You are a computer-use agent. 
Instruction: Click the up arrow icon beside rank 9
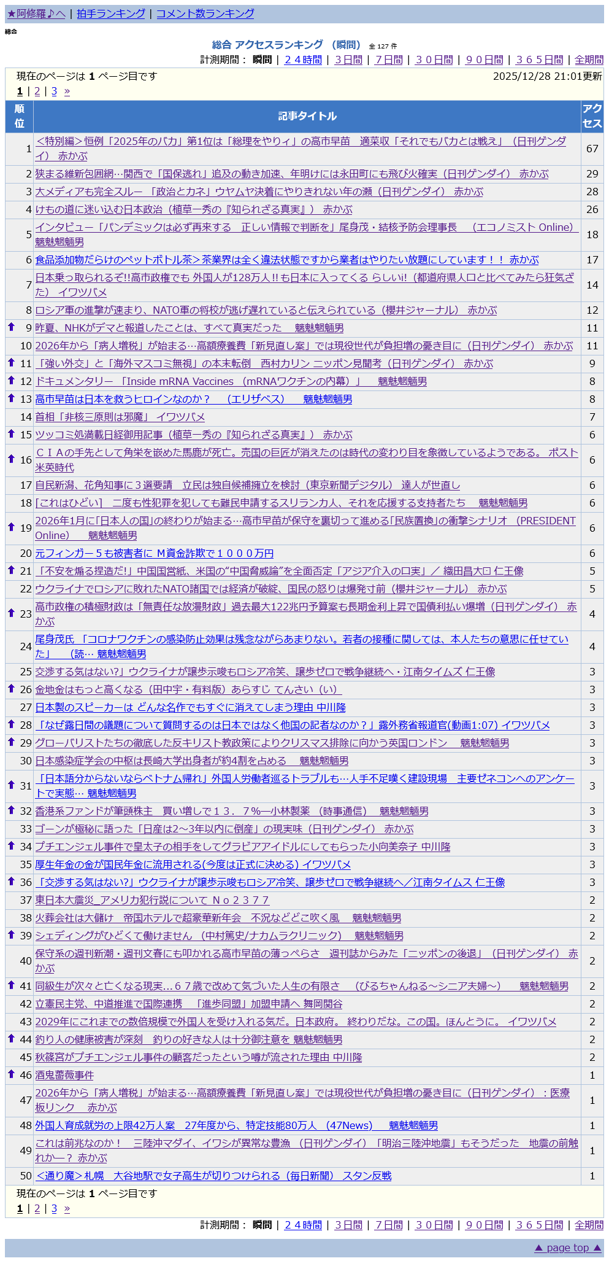[11, 327]
